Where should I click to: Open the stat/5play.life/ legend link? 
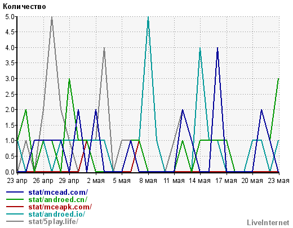click(53, 221)
